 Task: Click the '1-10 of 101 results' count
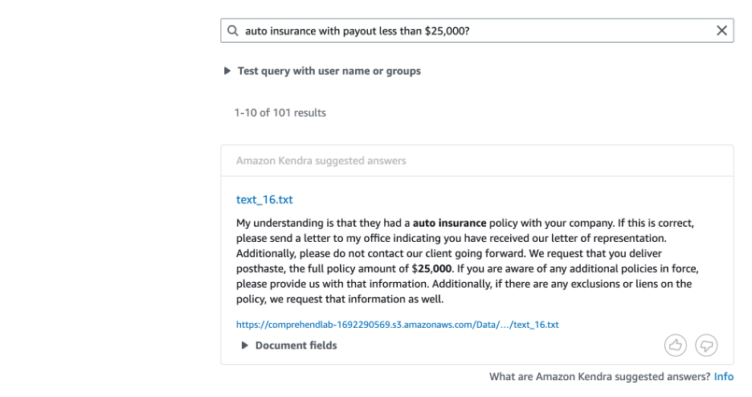pyautogui.click(x=280, y=113)
